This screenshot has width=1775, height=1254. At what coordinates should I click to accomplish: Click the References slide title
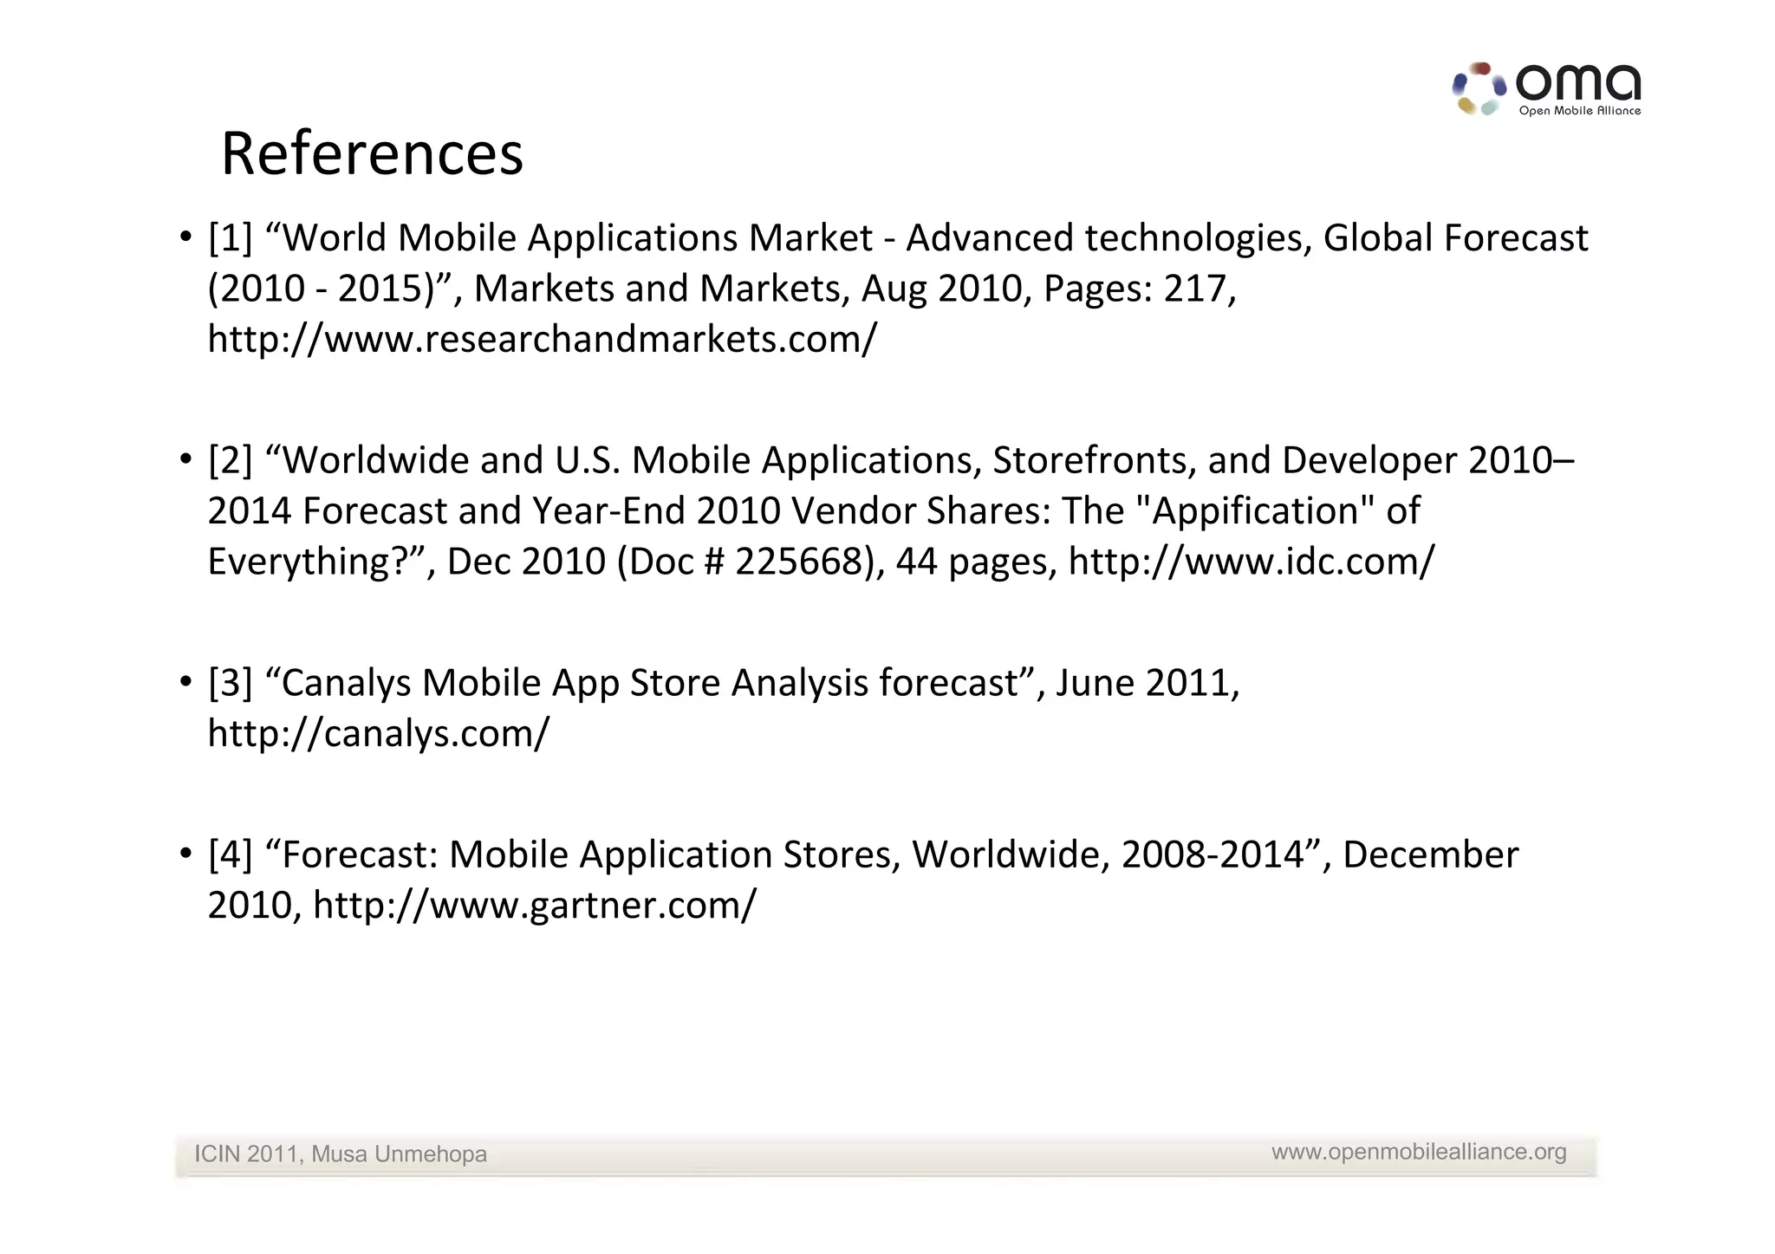click(x=372, y=153)
